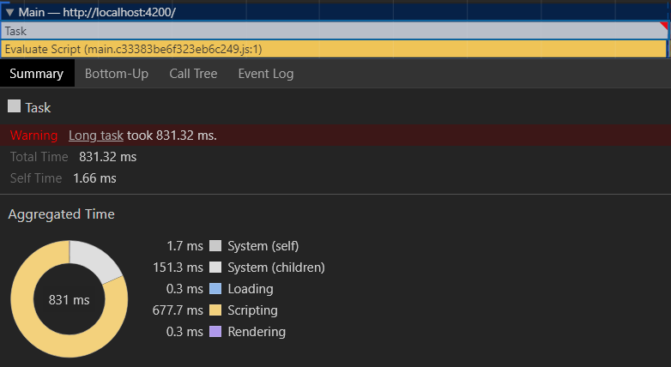Viewport: 671px width, 367px height.
Task: Click the gray Task color square icon
Action: (x=14, y=106)
